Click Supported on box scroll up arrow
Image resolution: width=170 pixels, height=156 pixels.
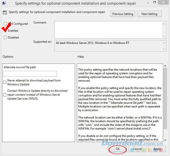click(x=164, y=43)
